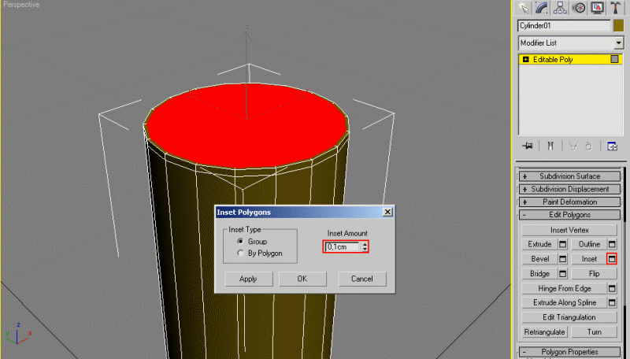This screenshot has width=630, height=359.
Task: Open Bevel settings box icon
Action: (x=563, y=259)
